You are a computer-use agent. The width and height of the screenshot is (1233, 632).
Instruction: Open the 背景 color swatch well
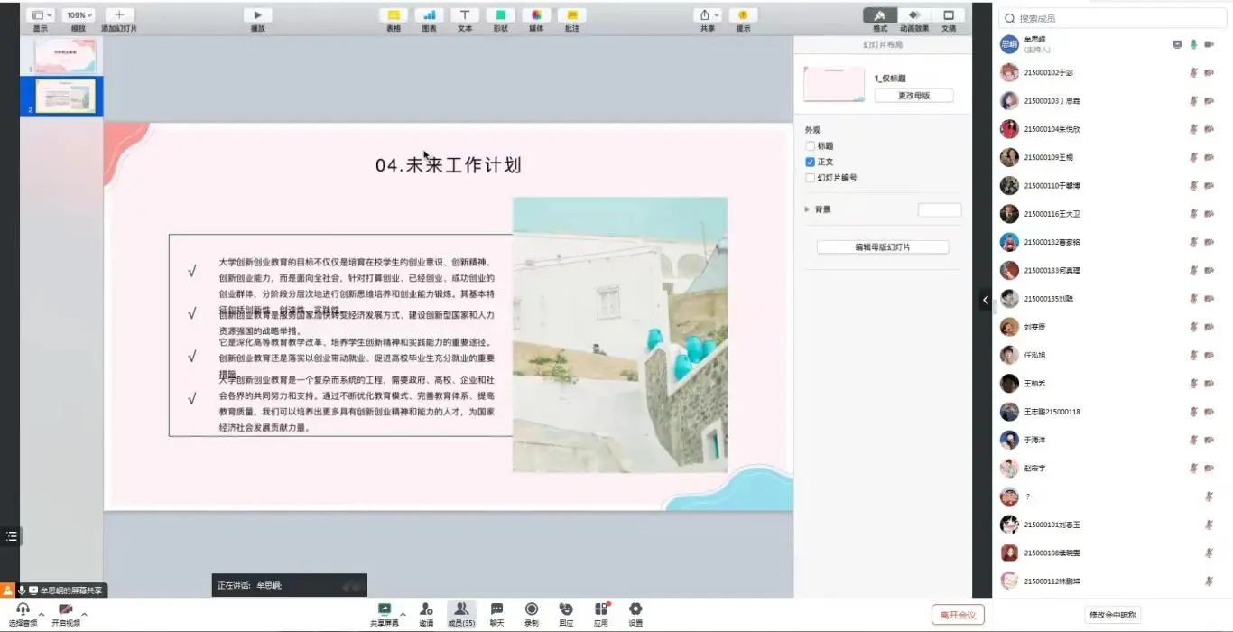pyautogui.click(x=940, y=210)
